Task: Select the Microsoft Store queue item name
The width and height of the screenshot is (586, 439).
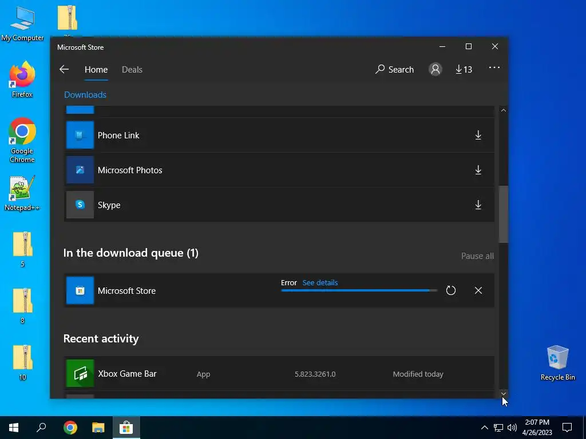Action: click(x=126, y=291)
